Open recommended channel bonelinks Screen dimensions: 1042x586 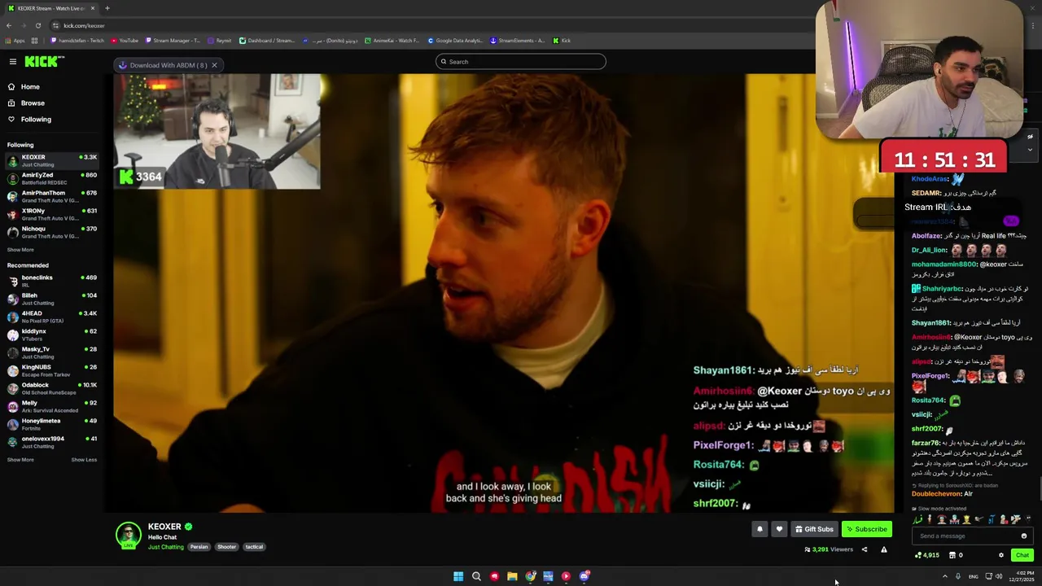(52, 281)
